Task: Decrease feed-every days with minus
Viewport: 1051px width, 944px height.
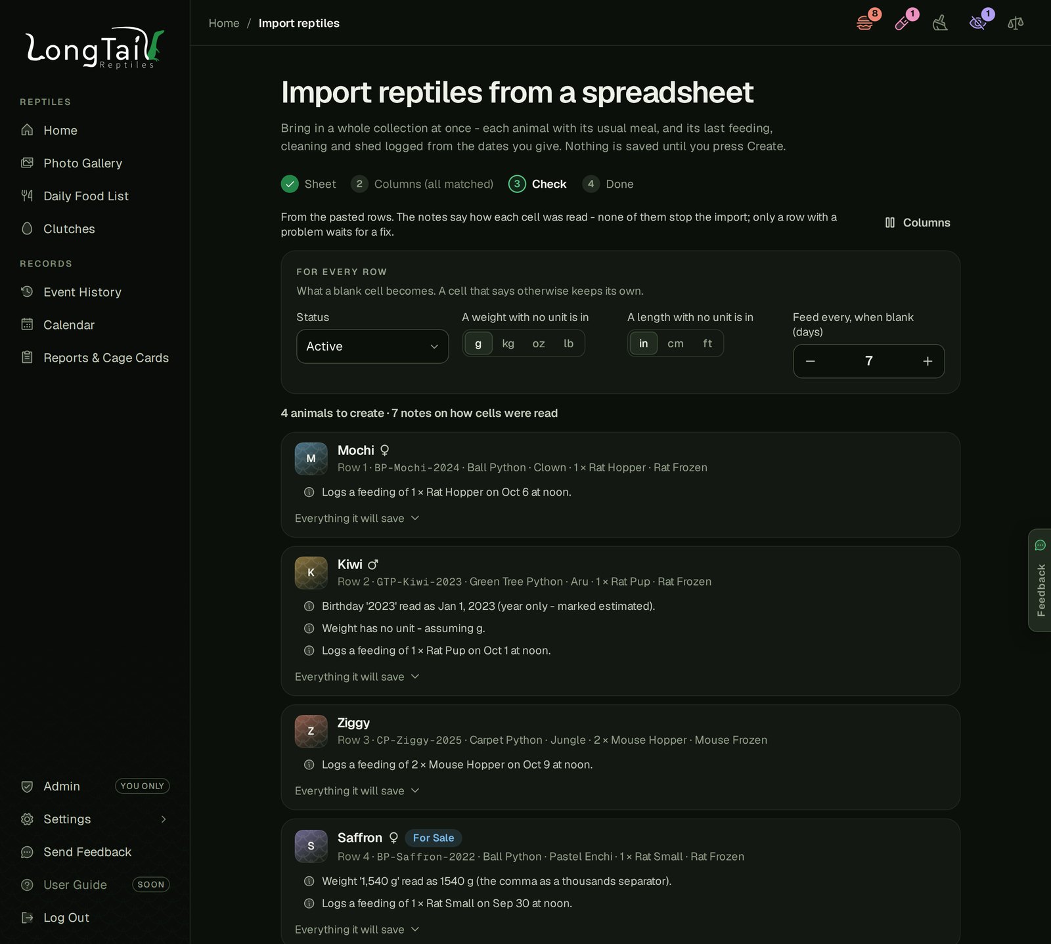Action: 811,361
